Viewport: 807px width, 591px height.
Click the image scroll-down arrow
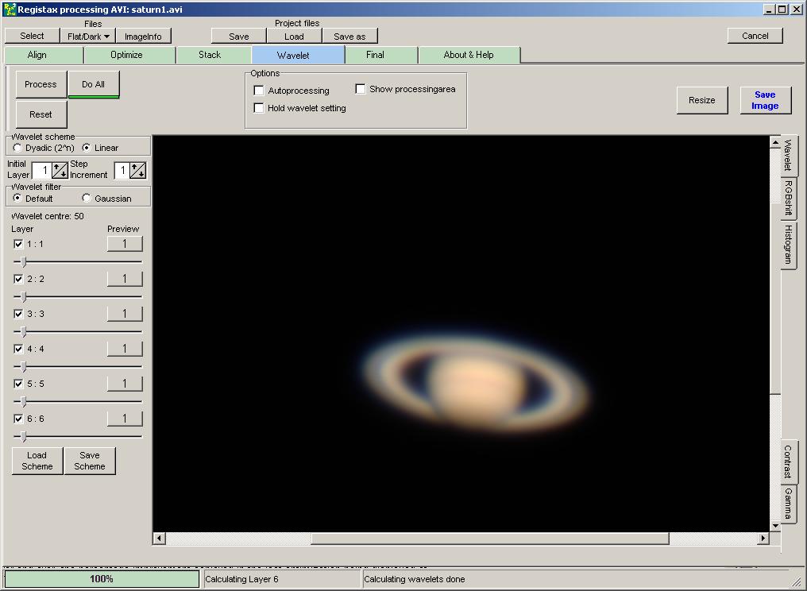point(775,526)
